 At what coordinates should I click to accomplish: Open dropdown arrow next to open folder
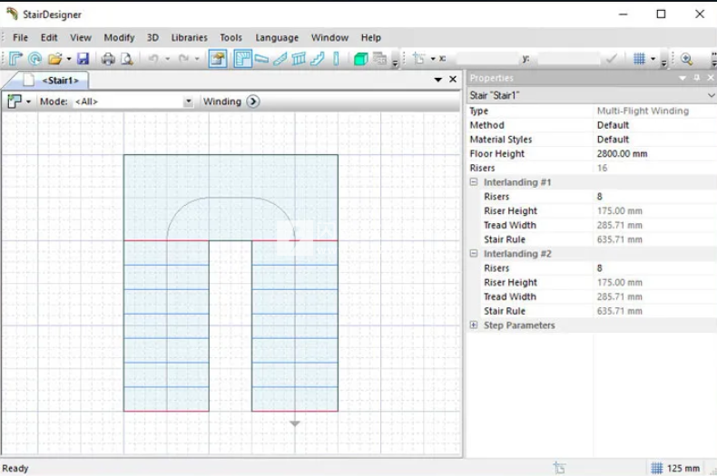click(x=69, y=59)
